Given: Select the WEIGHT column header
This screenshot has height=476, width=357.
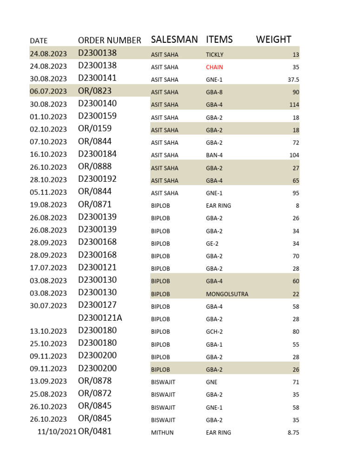Looking at the screenshot, I should (x=273, y=40).
